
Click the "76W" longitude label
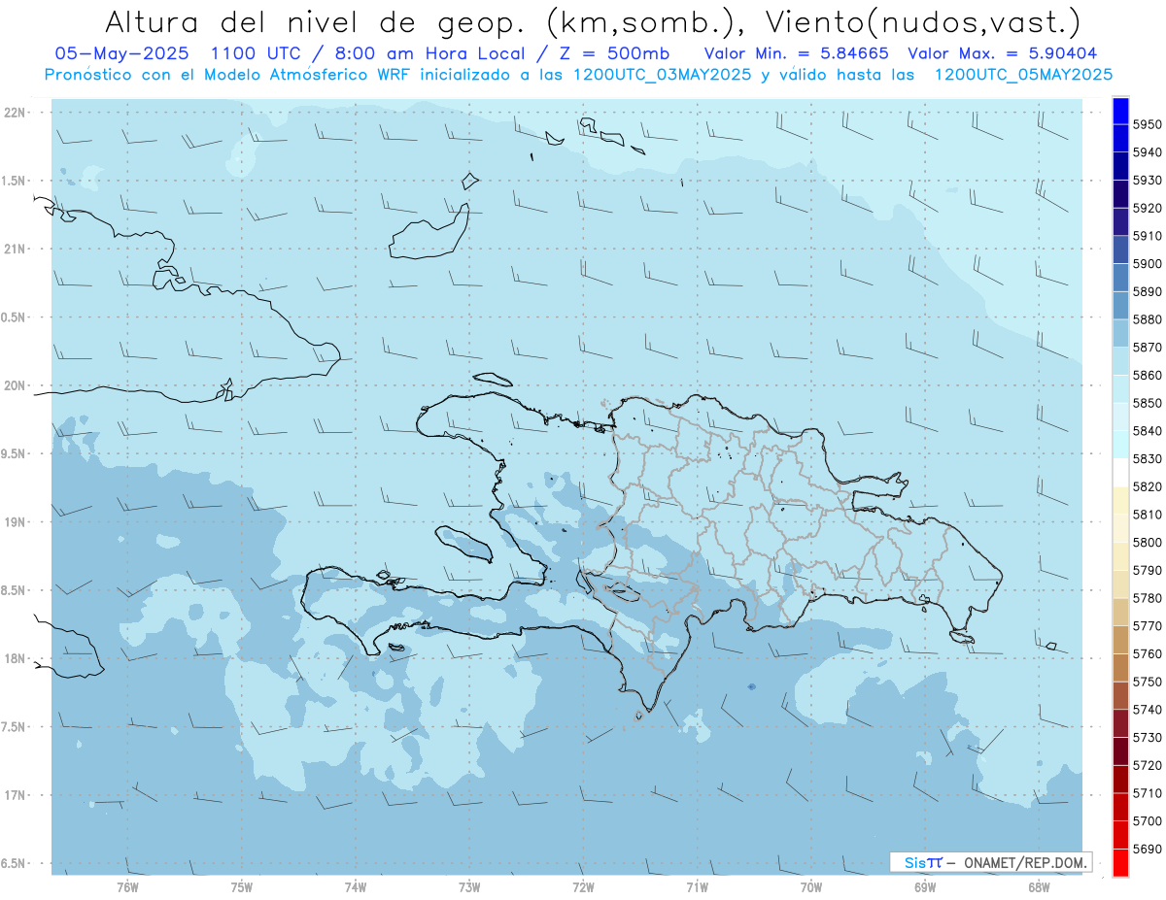click(127, 886)
